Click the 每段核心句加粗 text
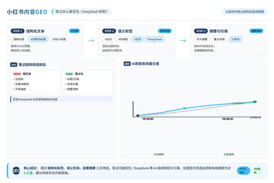 21,51
